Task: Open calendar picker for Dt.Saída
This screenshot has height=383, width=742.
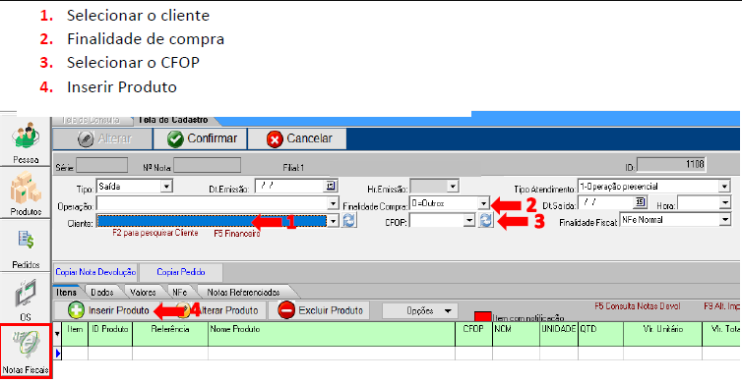Action: coord(640,202)
